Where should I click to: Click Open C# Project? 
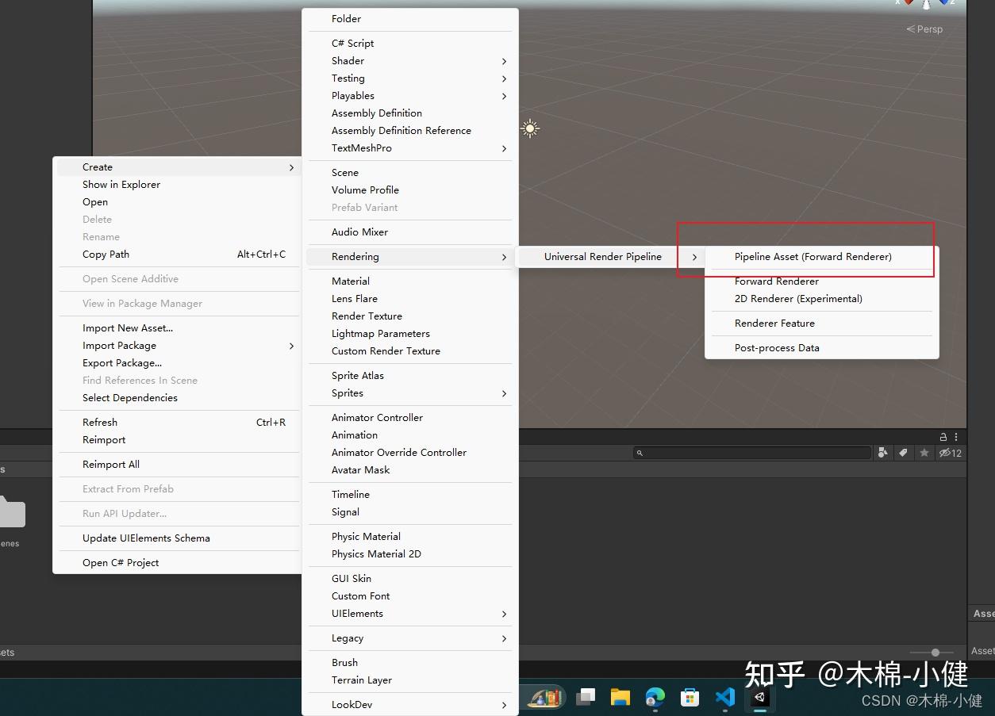(120, 562)
